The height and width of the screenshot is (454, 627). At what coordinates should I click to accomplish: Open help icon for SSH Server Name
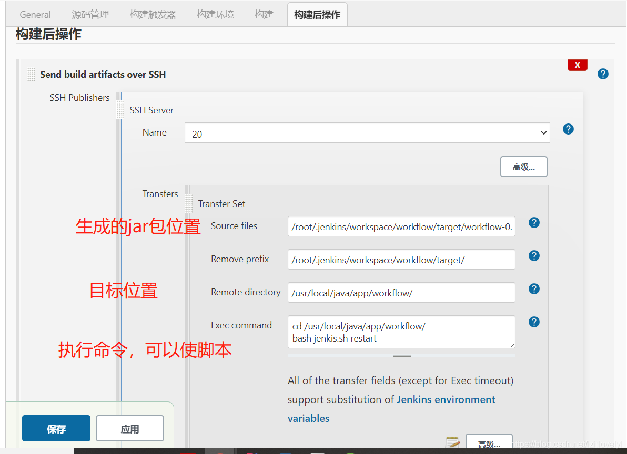tap(568, 129)
